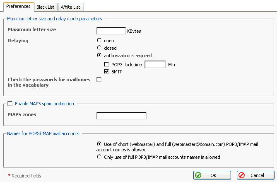Viewport: 277px width, 182px height.
Task: Switch to the Black List tab
Action: pyautogui.click(x=45, y=7)
